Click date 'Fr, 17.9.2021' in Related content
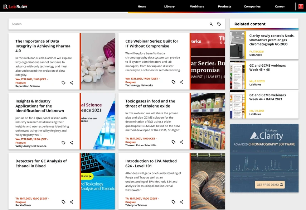 pyautogui.click(x=256, y=52)
